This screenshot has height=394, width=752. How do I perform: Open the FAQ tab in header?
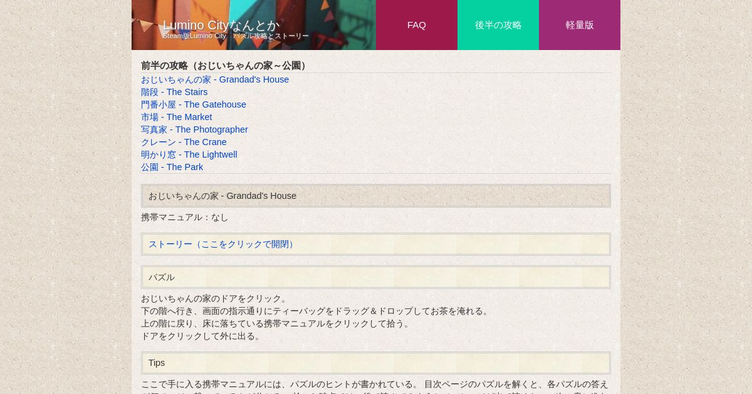[x=417, y=25]
